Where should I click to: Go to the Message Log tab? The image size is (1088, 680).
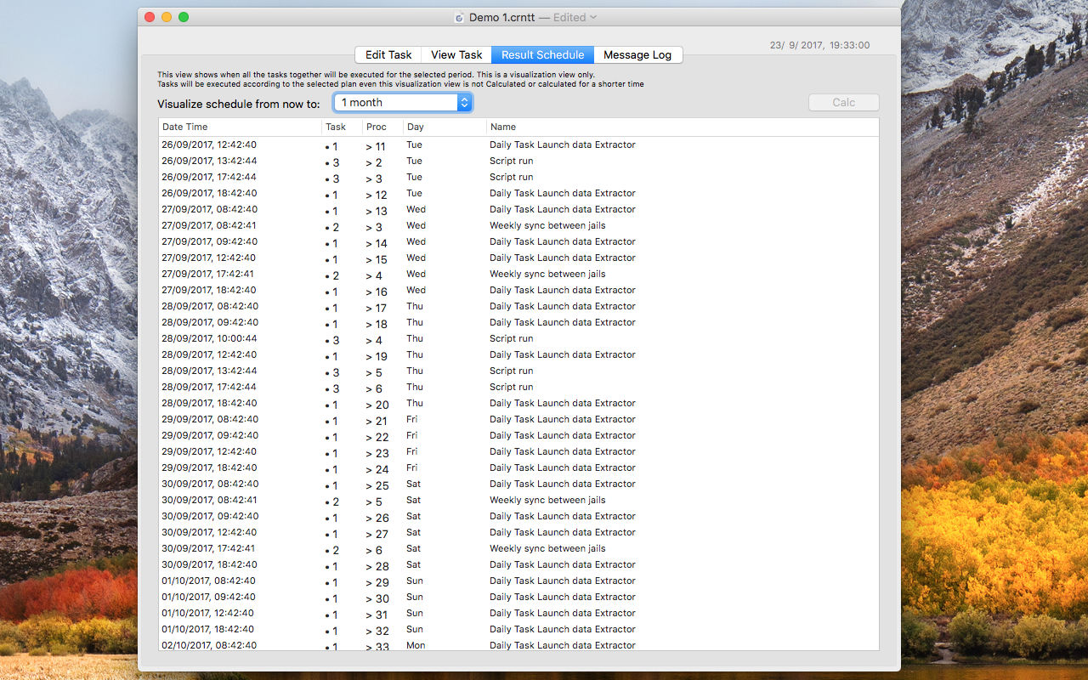point(637,54)
